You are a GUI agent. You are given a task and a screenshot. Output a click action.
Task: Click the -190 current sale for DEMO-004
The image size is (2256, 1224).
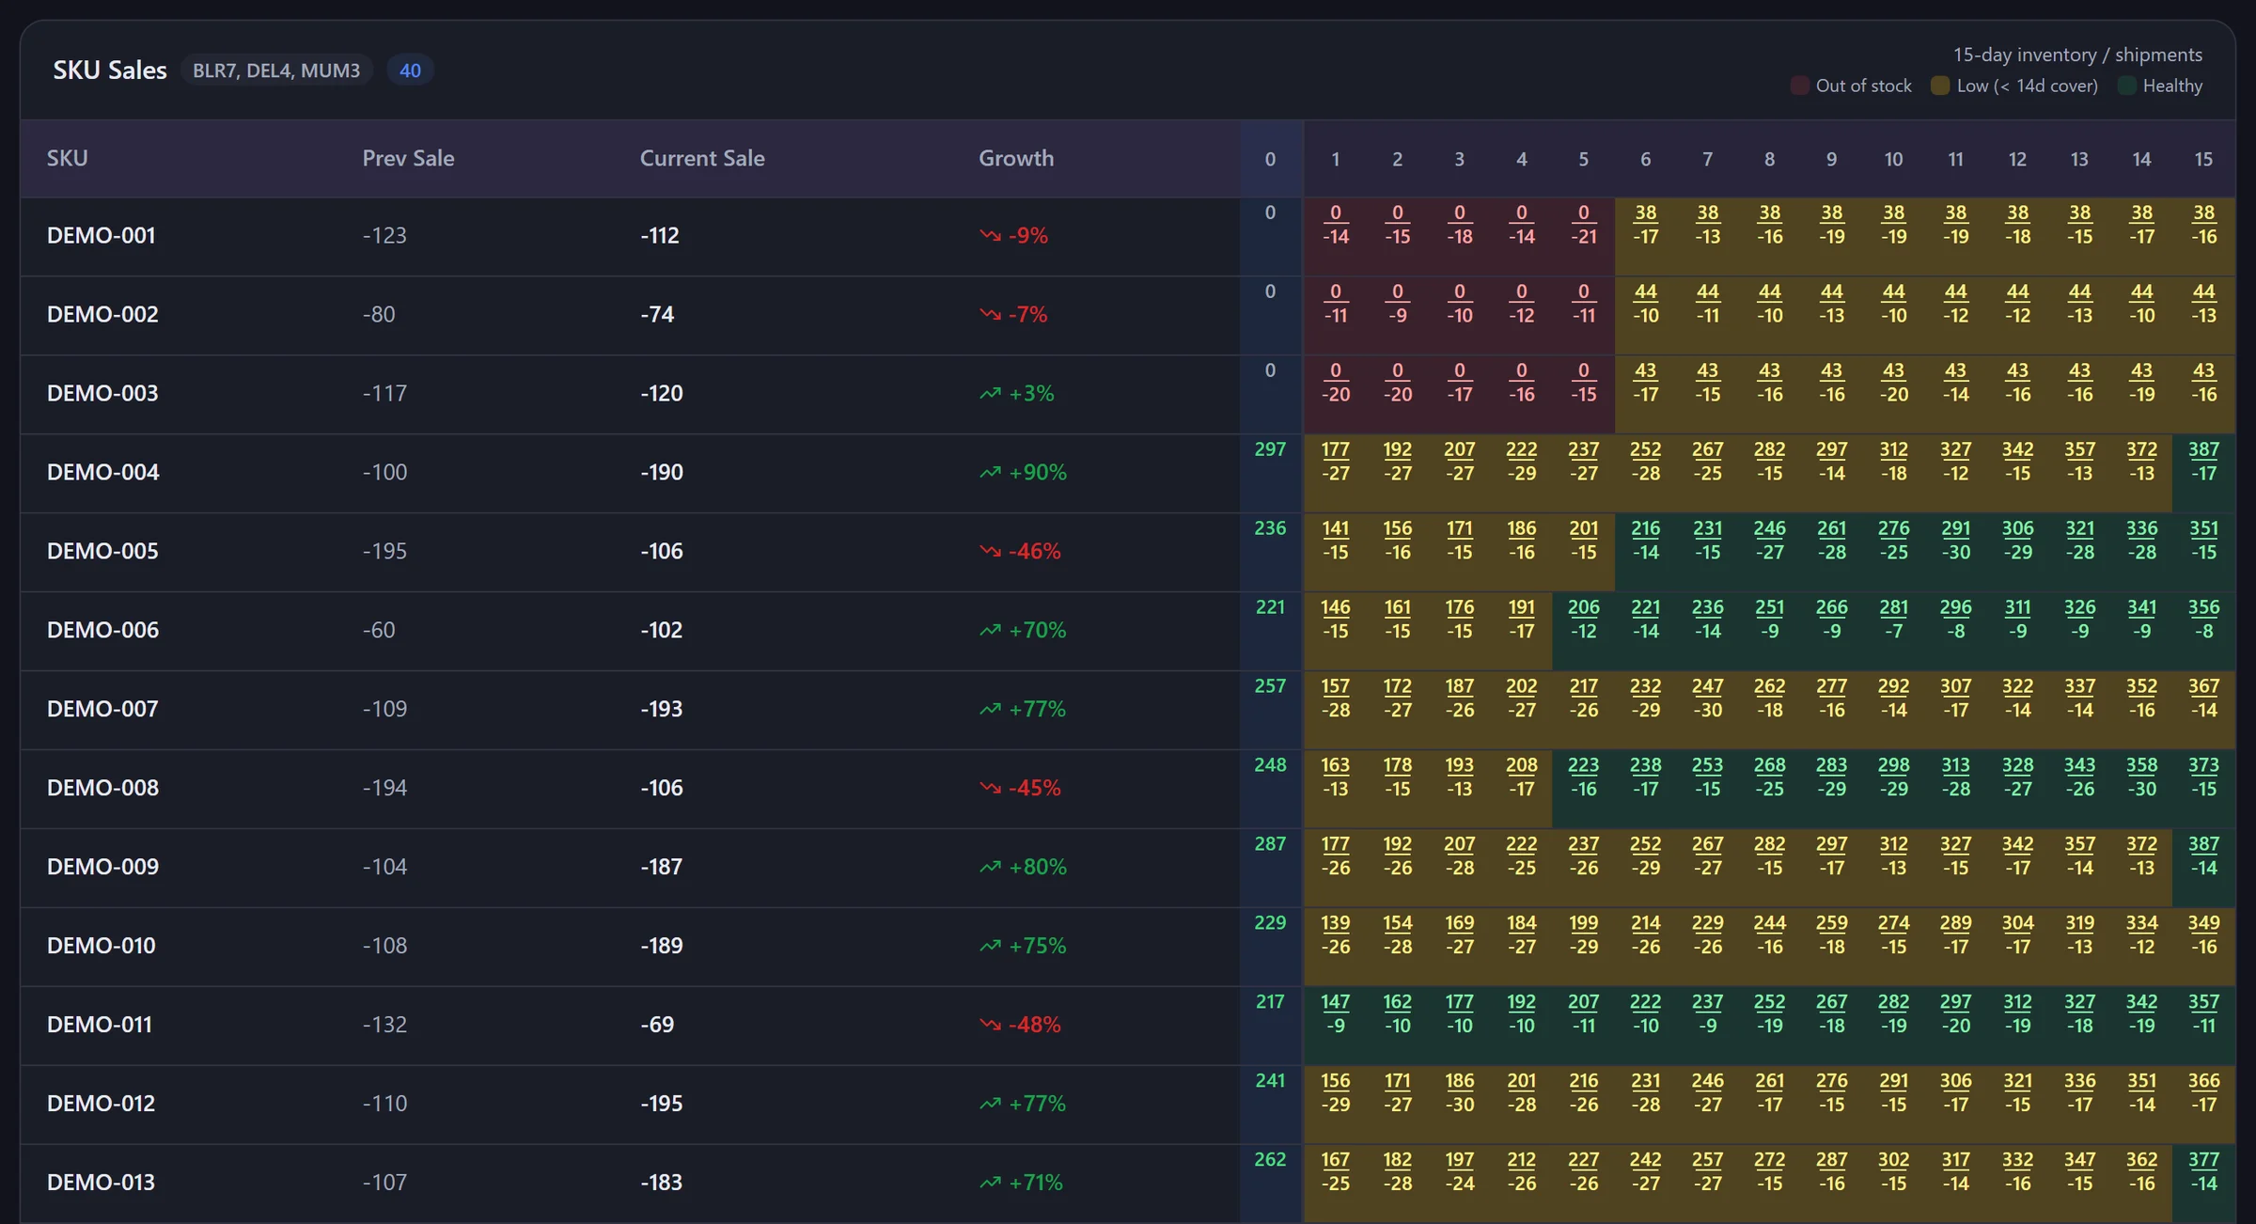click(x=662, y=472)
